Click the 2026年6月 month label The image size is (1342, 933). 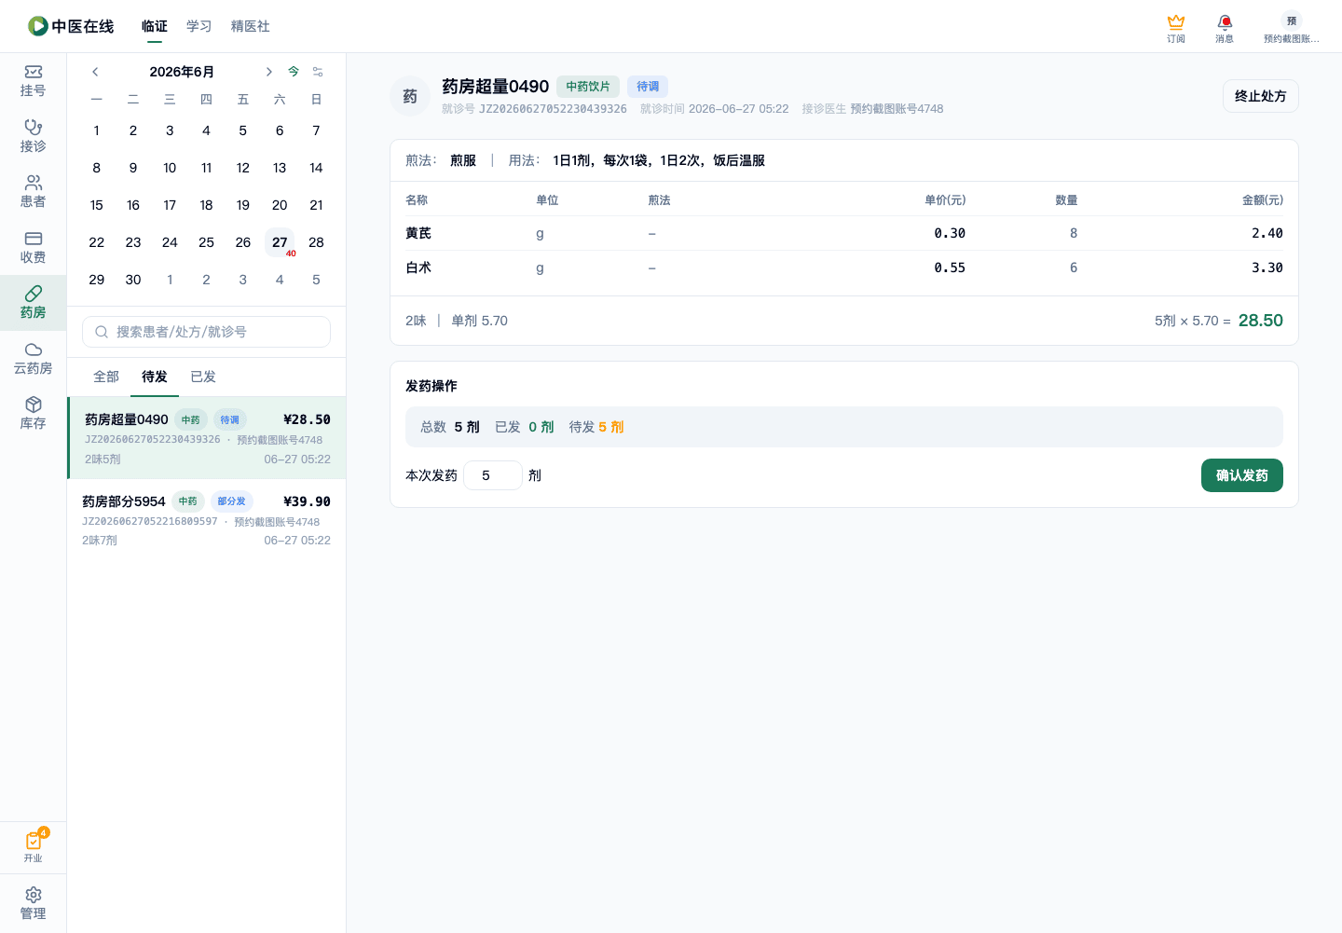[182, 72]
